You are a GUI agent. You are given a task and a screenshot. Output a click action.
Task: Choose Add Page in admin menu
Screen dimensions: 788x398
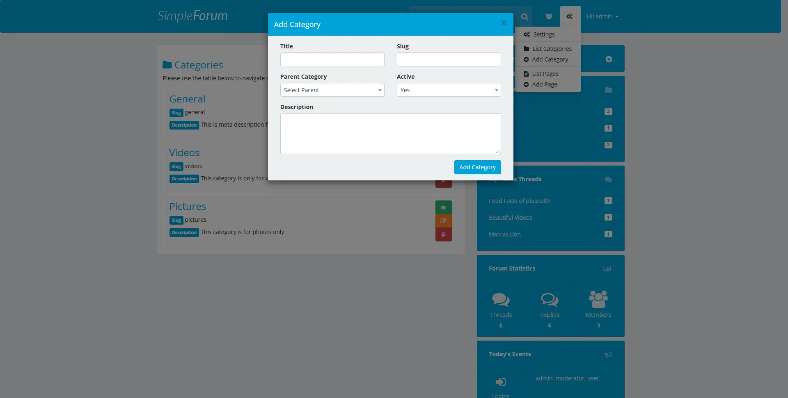pyautogui.click(x=544, y=84)
